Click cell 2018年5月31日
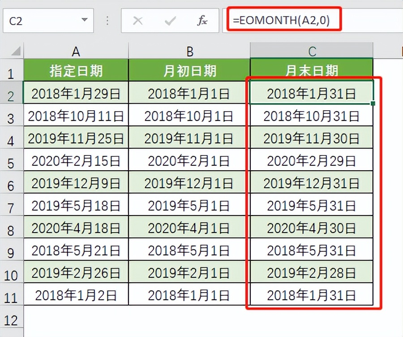The height and width of the screenshot is (337, 403). click(x=312, y=250)
